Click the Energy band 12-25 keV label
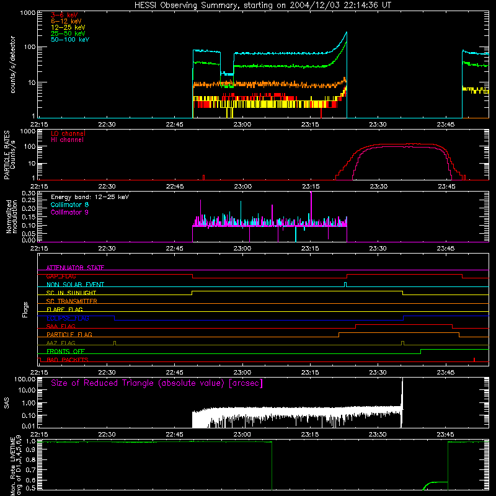This screenshot has height=496, width=496. click(x=90, y=197)
